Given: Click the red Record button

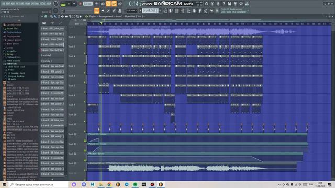Looking at the screenshot, I should [x=80, y=4].
